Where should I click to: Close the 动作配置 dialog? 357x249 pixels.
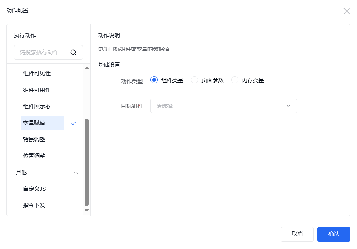point(346,11)
